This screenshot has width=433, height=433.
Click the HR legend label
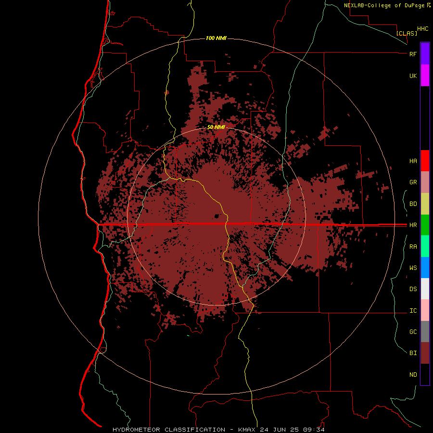click(x=413, y=225)
